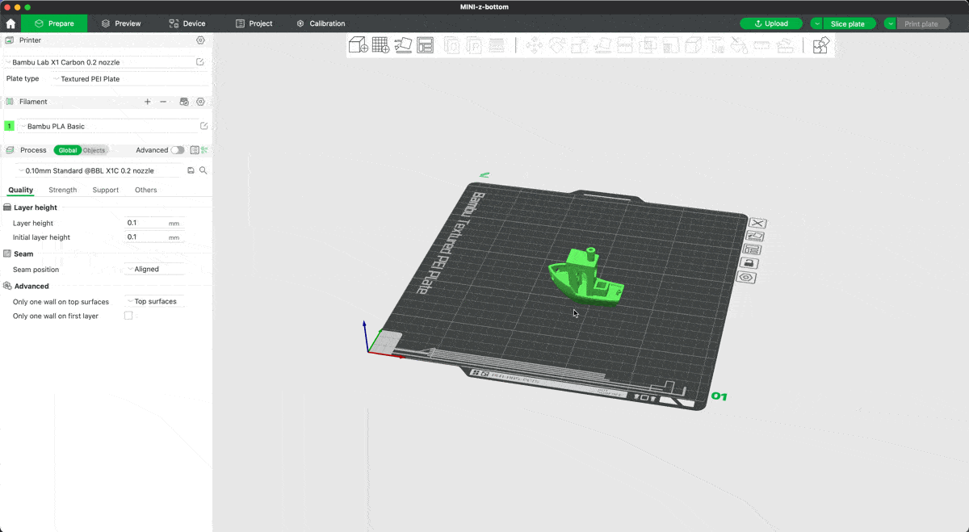The height and width of the screenshot is (532, 969).
Task: Click the Auto orient toolbar icon
Action: coord(403,45)
